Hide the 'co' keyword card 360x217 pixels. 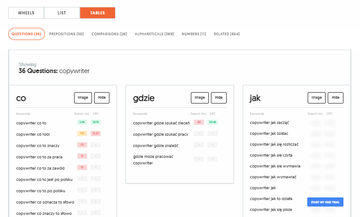tap(102, 98)
